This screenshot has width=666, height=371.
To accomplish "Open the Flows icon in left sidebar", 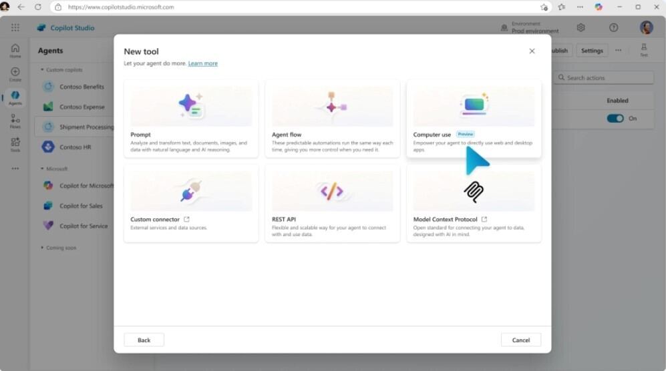I will 15,121.
